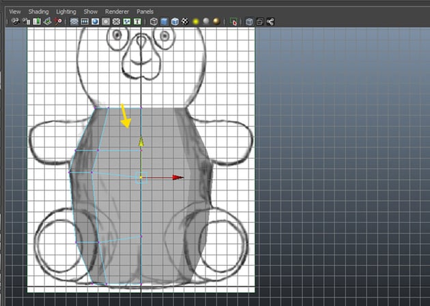Toggle the 2D Pan/Zoom icon
Image resolution: width=430 pixels, height=306 pixels.
(x=58, y=21)
